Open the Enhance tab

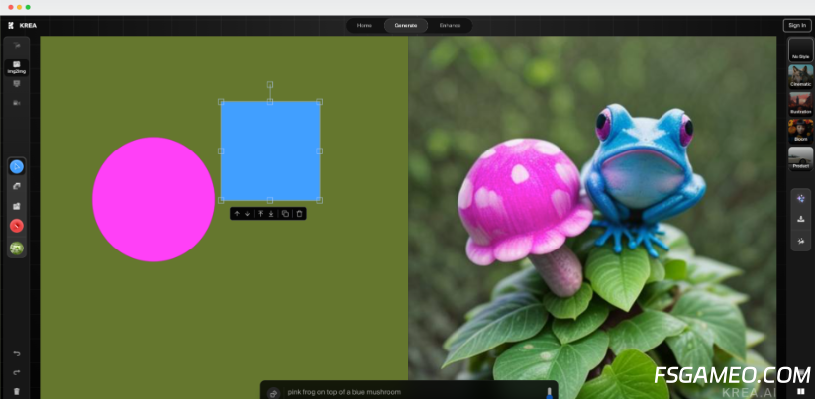[450, 25]
